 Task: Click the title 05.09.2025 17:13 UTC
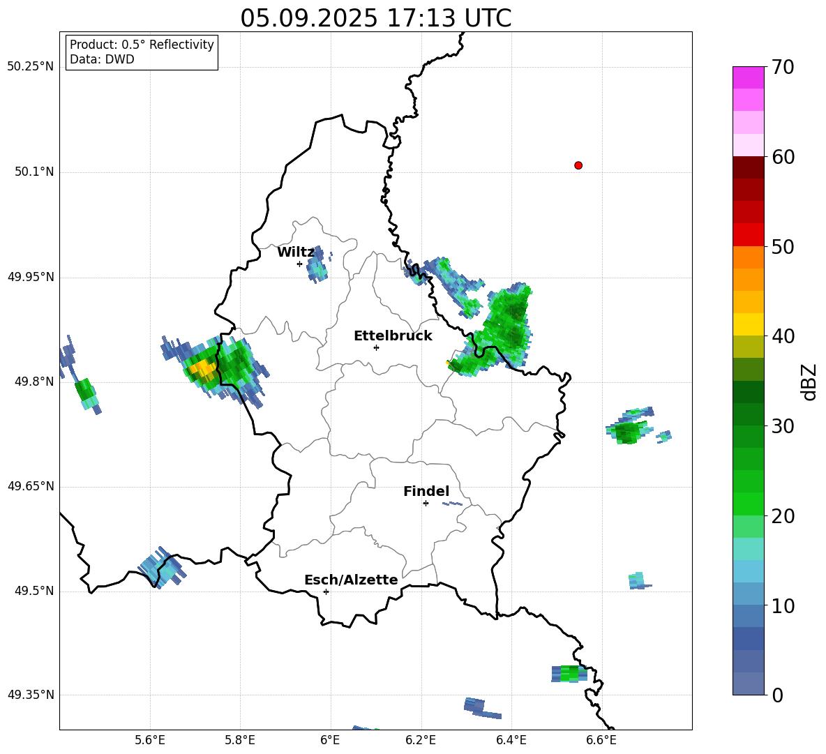375,18
